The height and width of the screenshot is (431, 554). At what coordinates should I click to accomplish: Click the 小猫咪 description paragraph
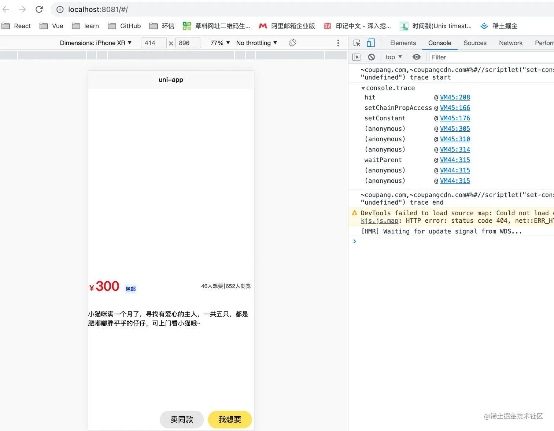point(168,319)
